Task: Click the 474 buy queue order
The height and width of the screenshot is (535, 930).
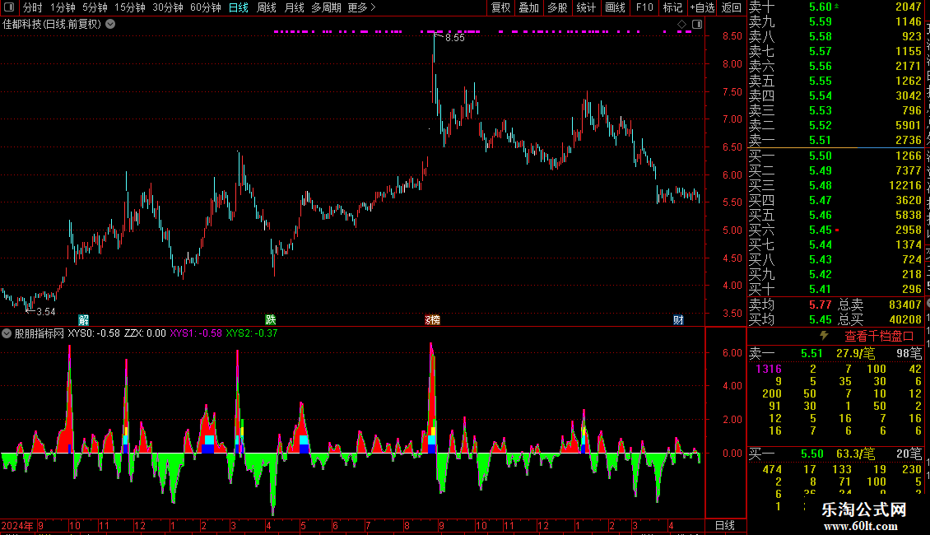Action: (x=772, y=469)
